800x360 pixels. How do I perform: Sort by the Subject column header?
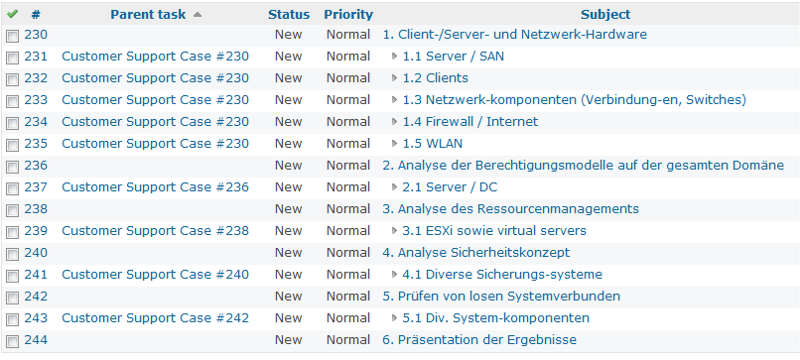point(605,15)
